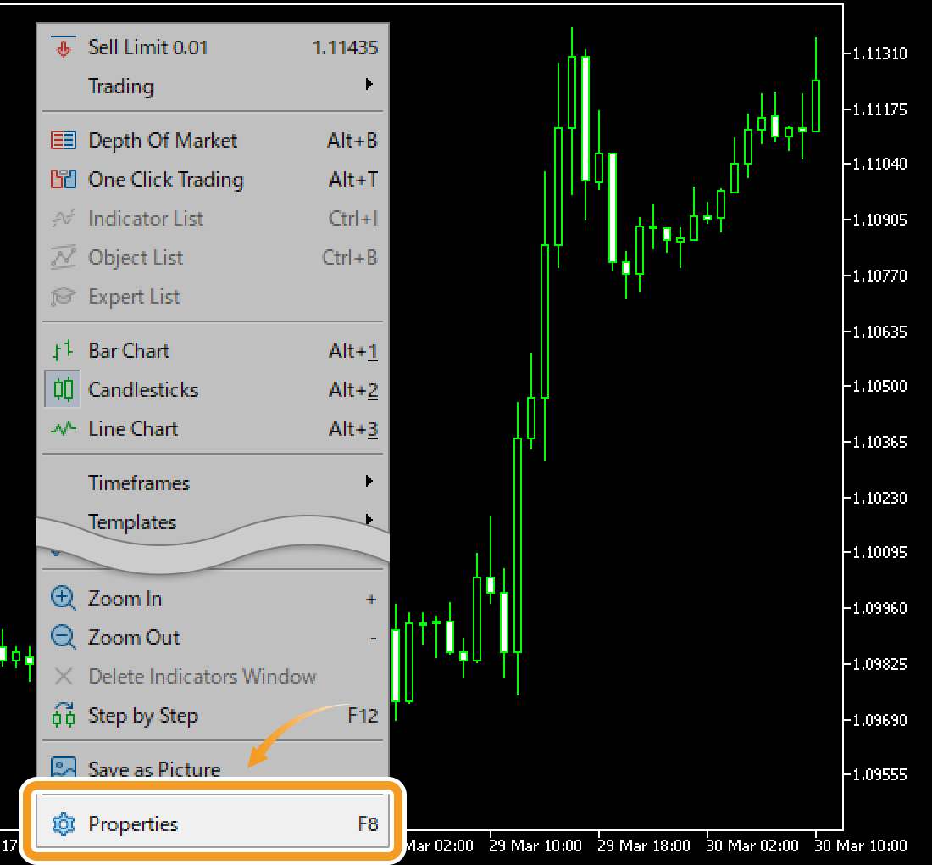Image resolution: width=932 pixels, height=865 pixels.
Task: Click the 29 Mar 18:00 time axis label
Action: coord(645,846)
